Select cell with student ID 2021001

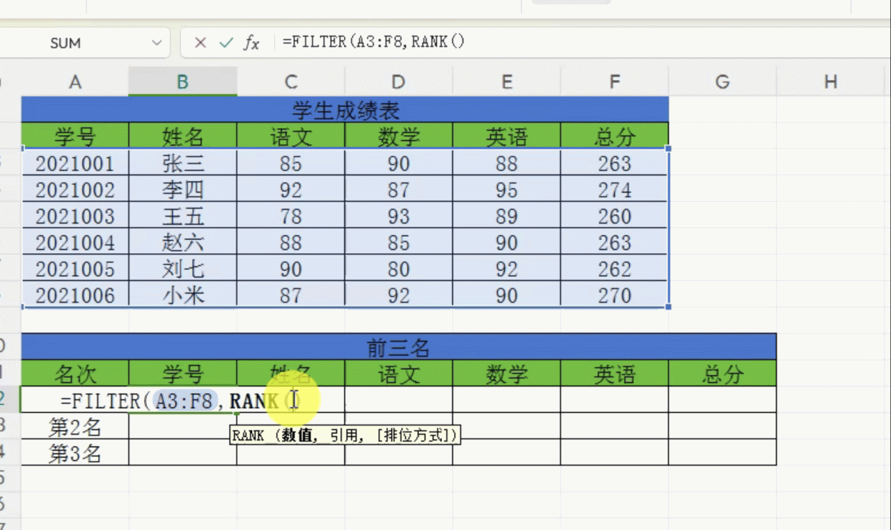75,163
